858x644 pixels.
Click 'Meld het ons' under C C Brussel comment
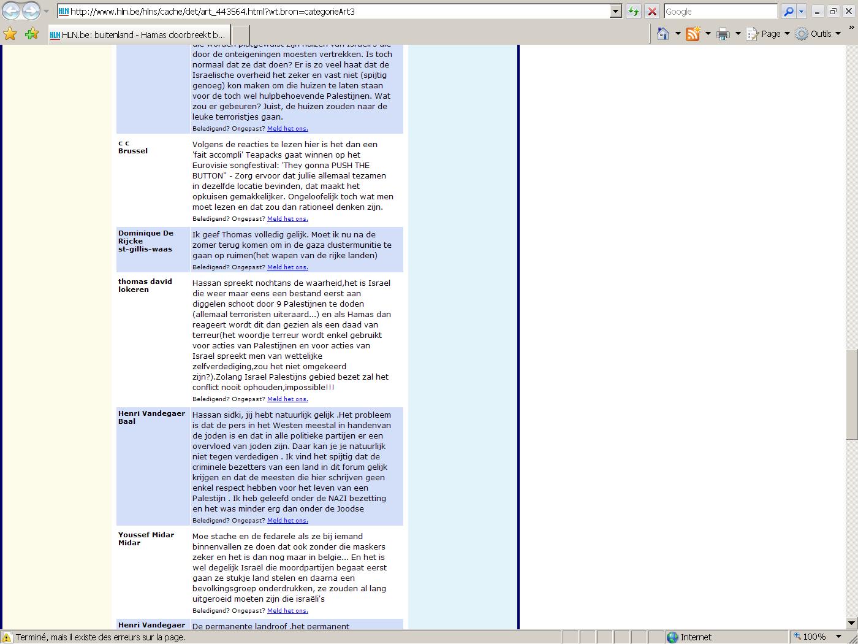(x=287, y=218)
